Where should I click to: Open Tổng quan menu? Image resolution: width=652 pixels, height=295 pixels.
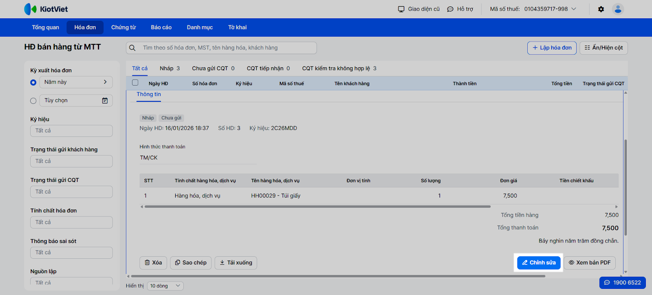pos(46,27)
